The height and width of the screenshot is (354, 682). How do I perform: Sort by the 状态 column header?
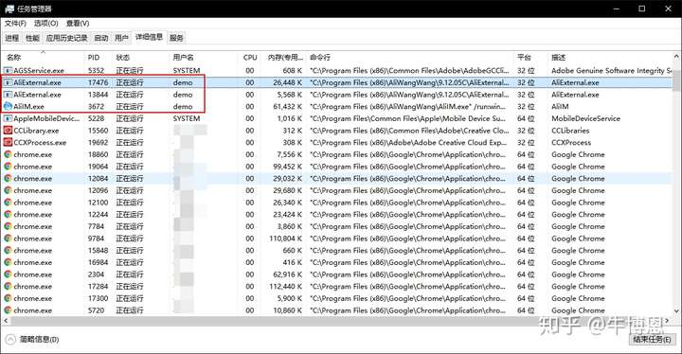[141, 58]
